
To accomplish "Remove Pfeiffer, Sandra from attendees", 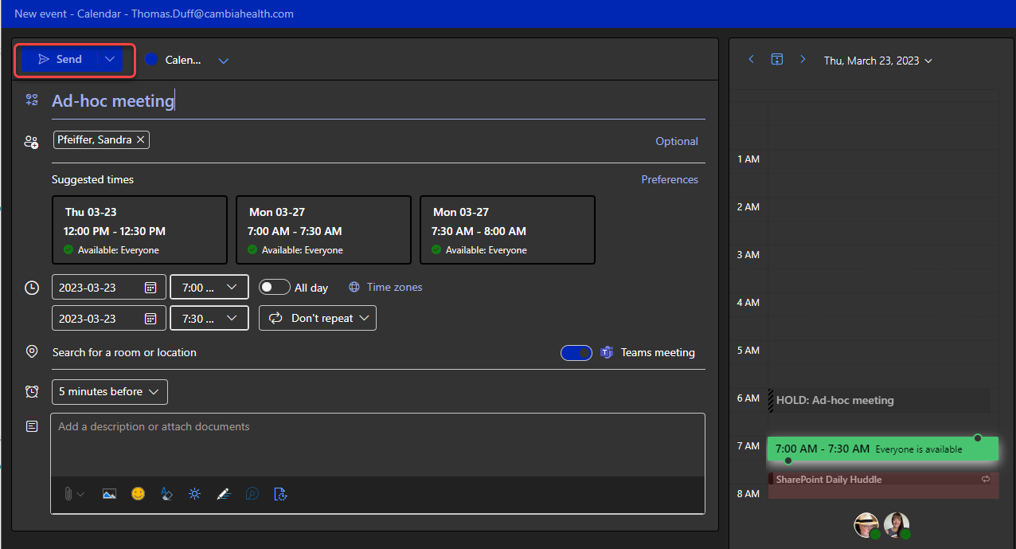I will tap(141, 140).
